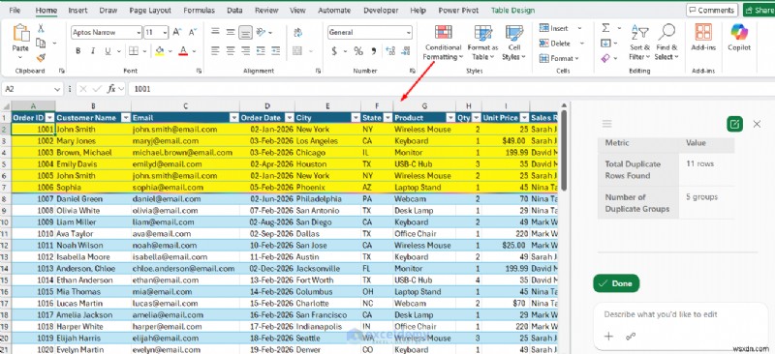The height and width of the screenshot is (354, 775).
Task: Click the Wrap Text icon
Action: coord(297,33)
